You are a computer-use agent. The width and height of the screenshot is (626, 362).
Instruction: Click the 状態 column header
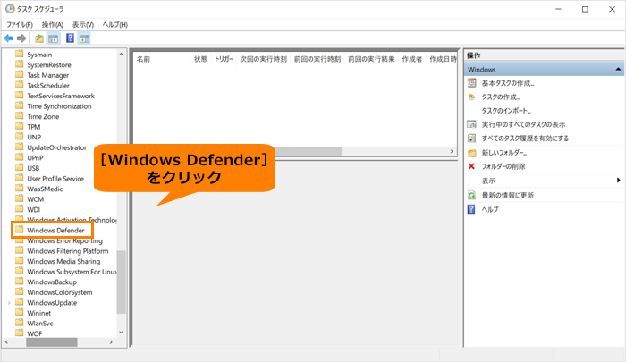coord(200,59)
